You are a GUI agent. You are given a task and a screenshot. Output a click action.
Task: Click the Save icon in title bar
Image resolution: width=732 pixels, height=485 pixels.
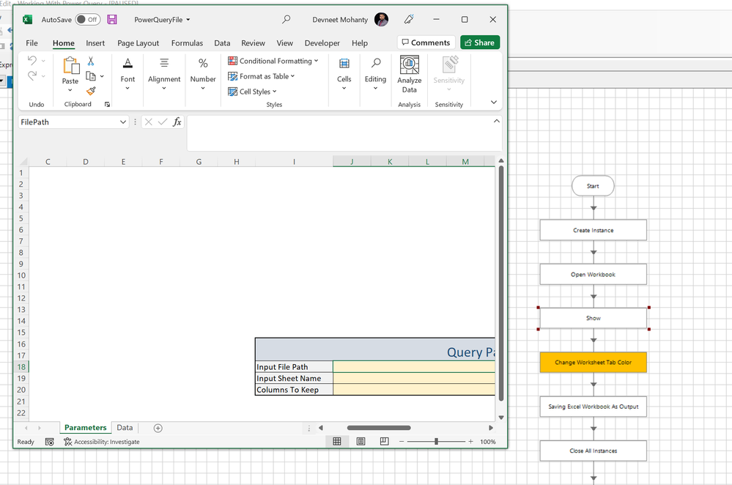pos(112,20)
